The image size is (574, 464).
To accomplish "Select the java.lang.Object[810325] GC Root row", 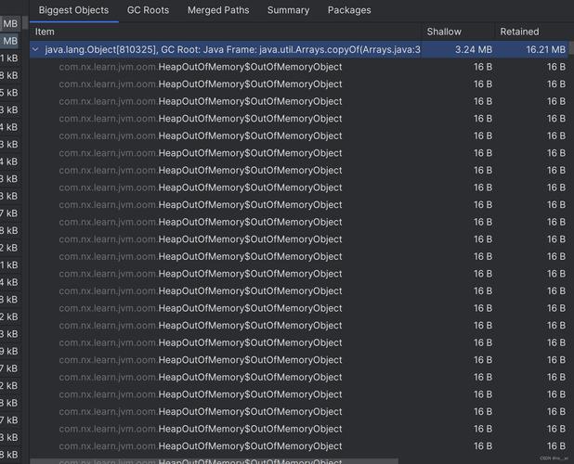I will [232, 49].
